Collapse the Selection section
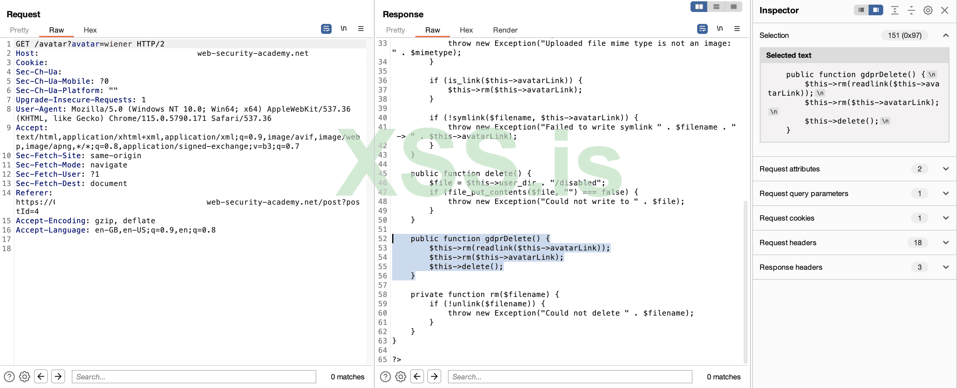Viewport: 957px width, 388px height. click(x=945, y=35)
